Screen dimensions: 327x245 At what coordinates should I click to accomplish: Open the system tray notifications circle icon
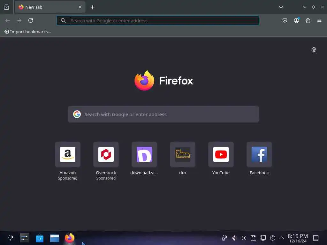point(273,238)
